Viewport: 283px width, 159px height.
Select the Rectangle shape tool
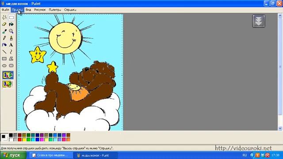(4, 59)
